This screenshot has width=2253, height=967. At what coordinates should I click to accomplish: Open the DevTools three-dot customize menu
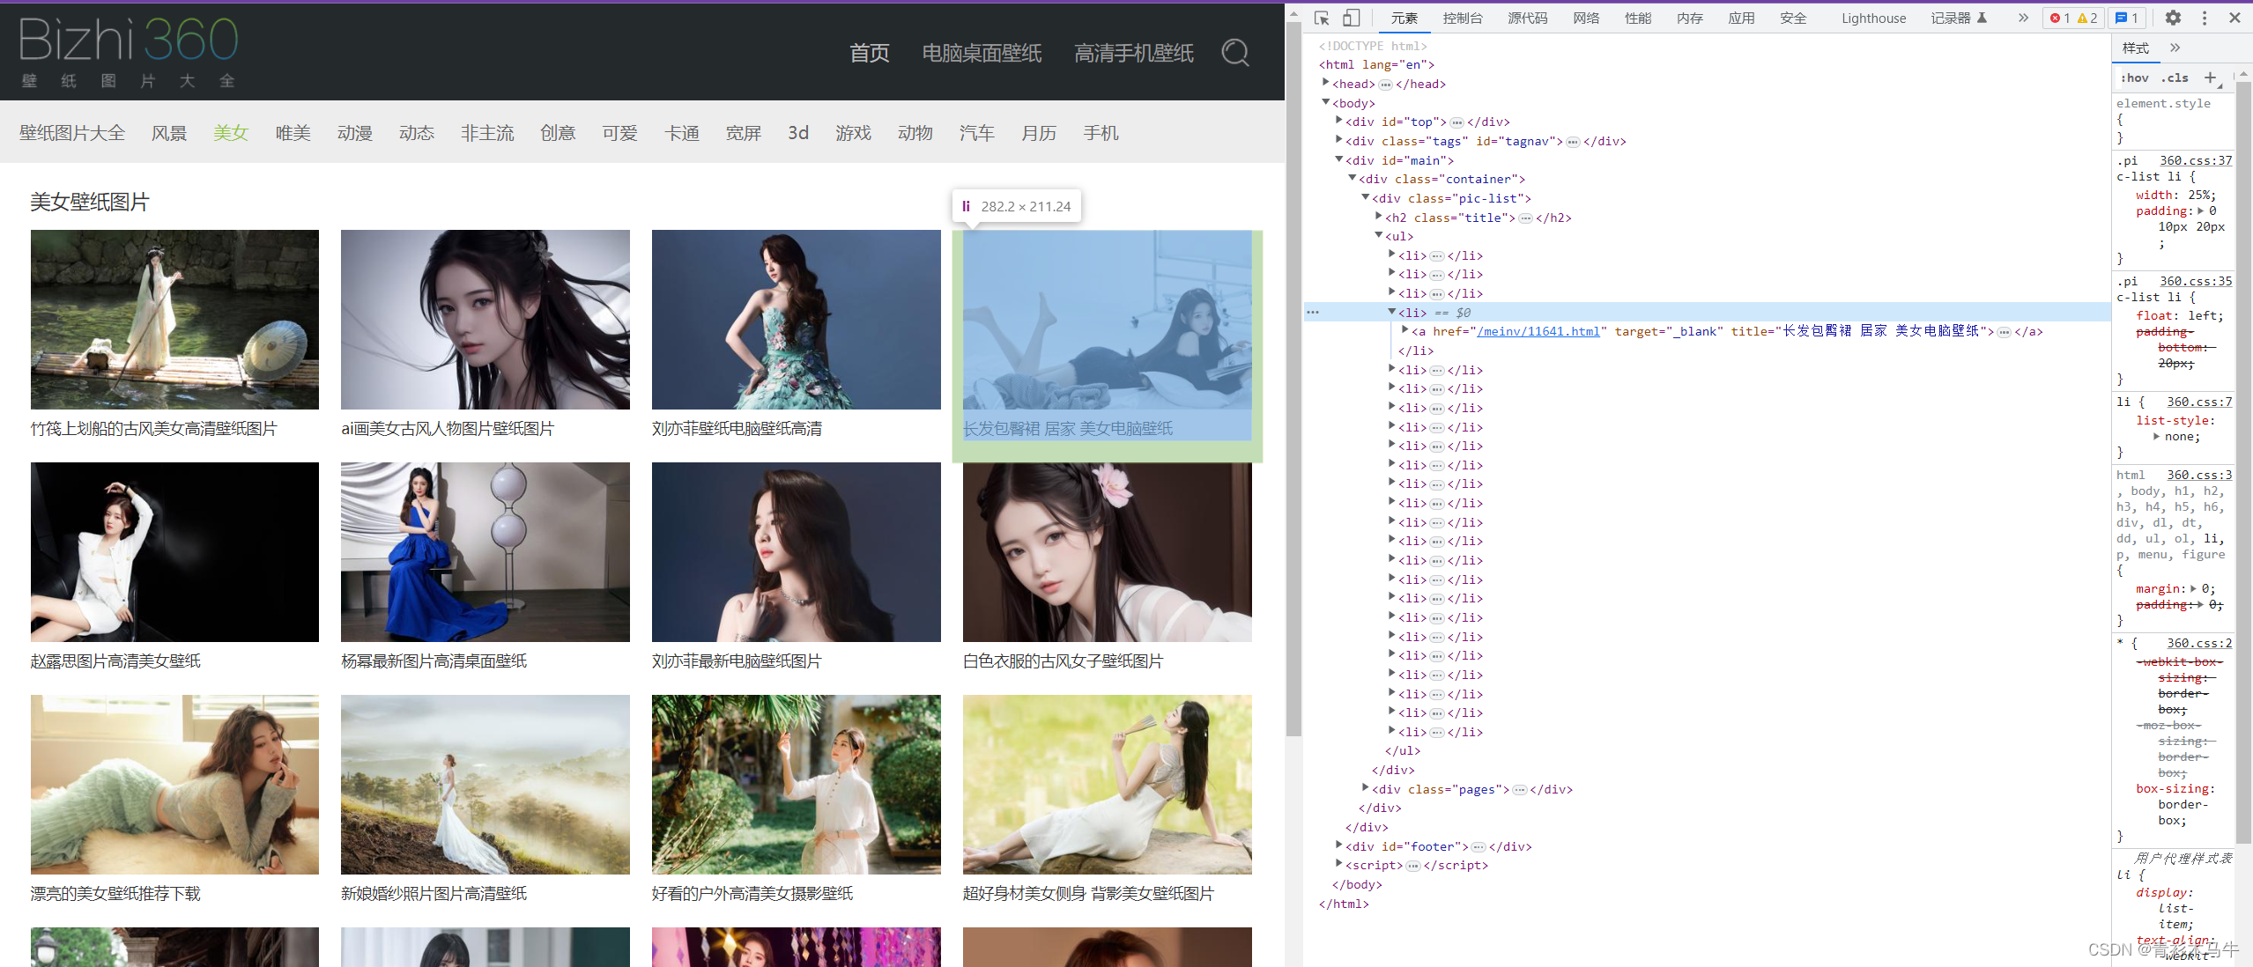pyautogui.click(x=2205, y=18)
